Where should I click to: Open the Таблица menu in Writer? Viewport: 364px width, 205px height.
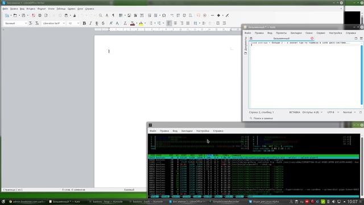pyautogui.click(x=61, y=9)
